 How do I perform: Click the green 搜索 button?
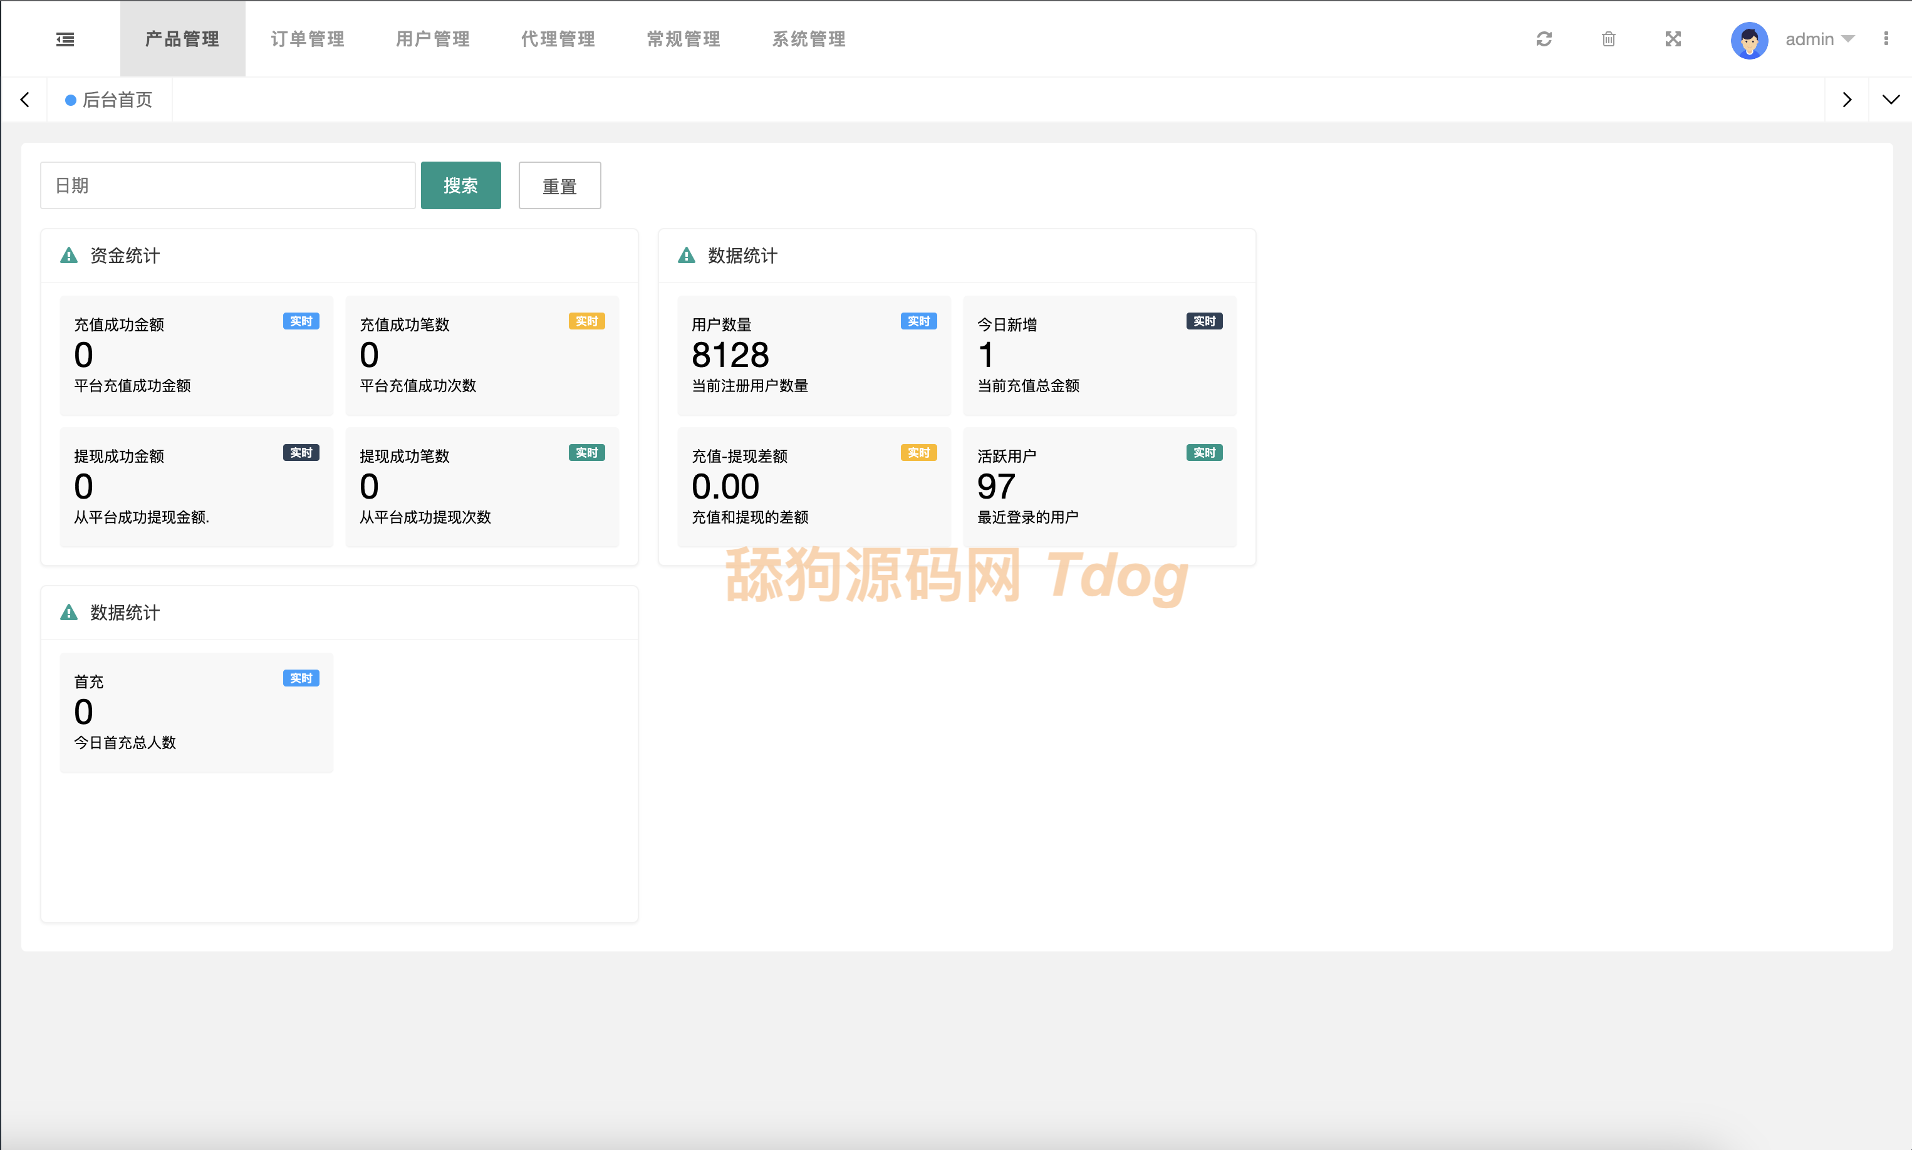[460, 185]
